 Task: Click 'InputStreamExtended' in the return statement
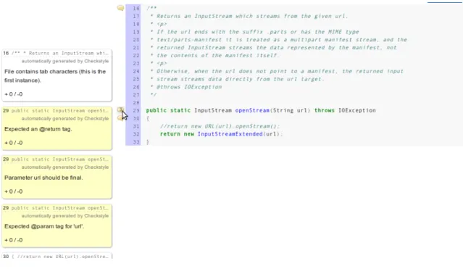pyautogui.click(x=230, y=134)
